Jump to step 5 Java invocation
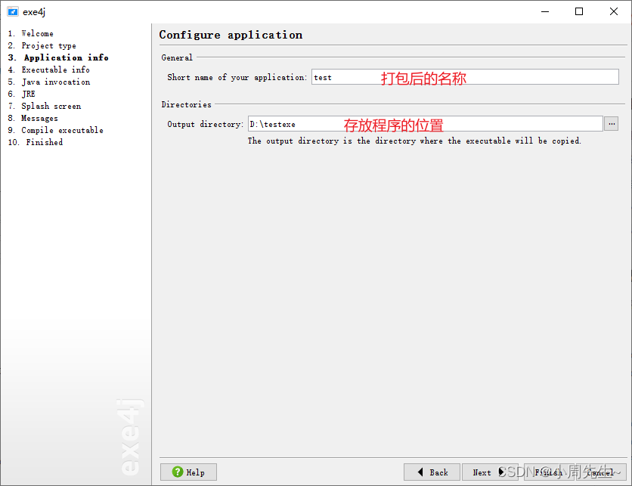This screenshot has height=486, width=632. coord(49,82)
